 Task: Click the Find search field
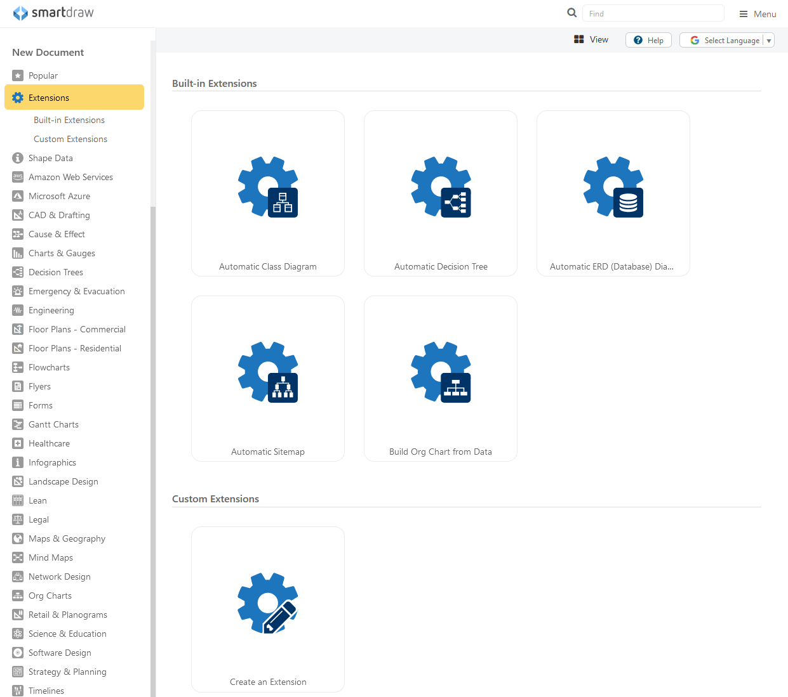point(653,13)
